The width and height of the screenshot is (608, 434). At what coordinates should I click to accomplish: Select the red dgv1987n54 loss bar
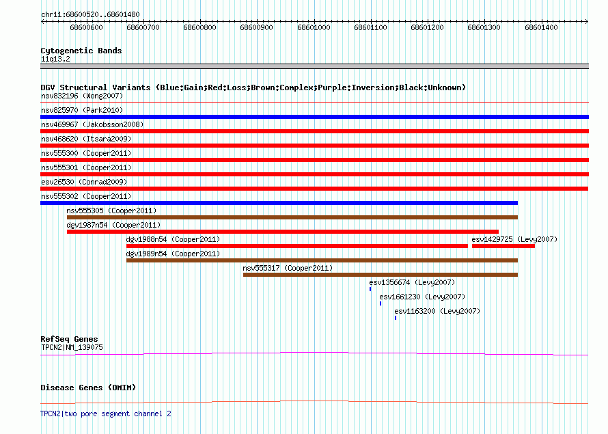click(x=283, y=232)
